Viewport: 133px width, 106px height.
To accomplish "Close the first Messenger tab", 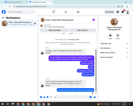I will tap(27, 2).
